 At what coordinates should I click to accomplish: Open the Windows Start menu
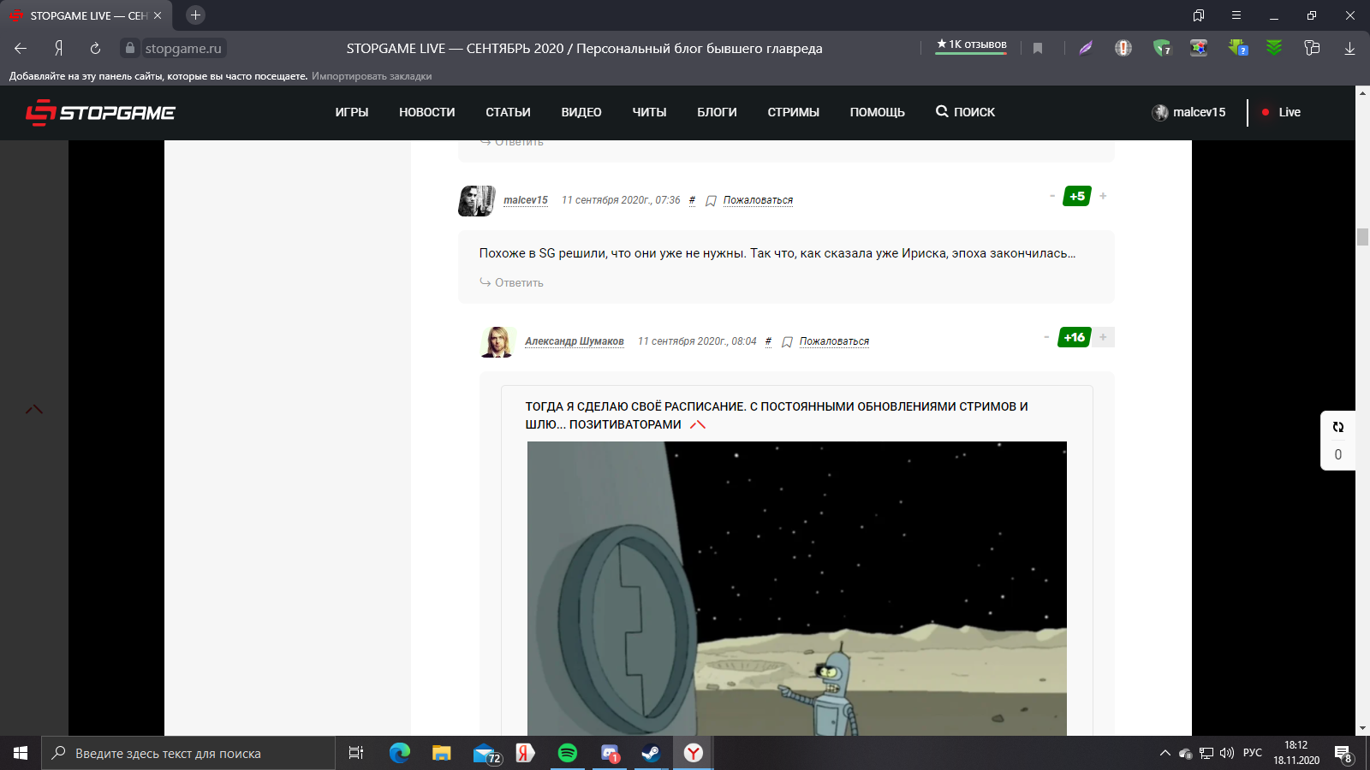point(21,753)
